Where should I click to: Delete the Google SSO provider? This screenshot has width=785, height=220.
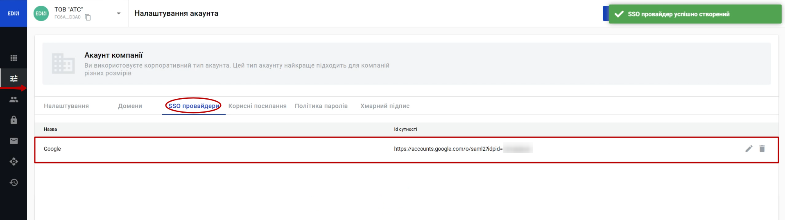click(x=762, y=149)
